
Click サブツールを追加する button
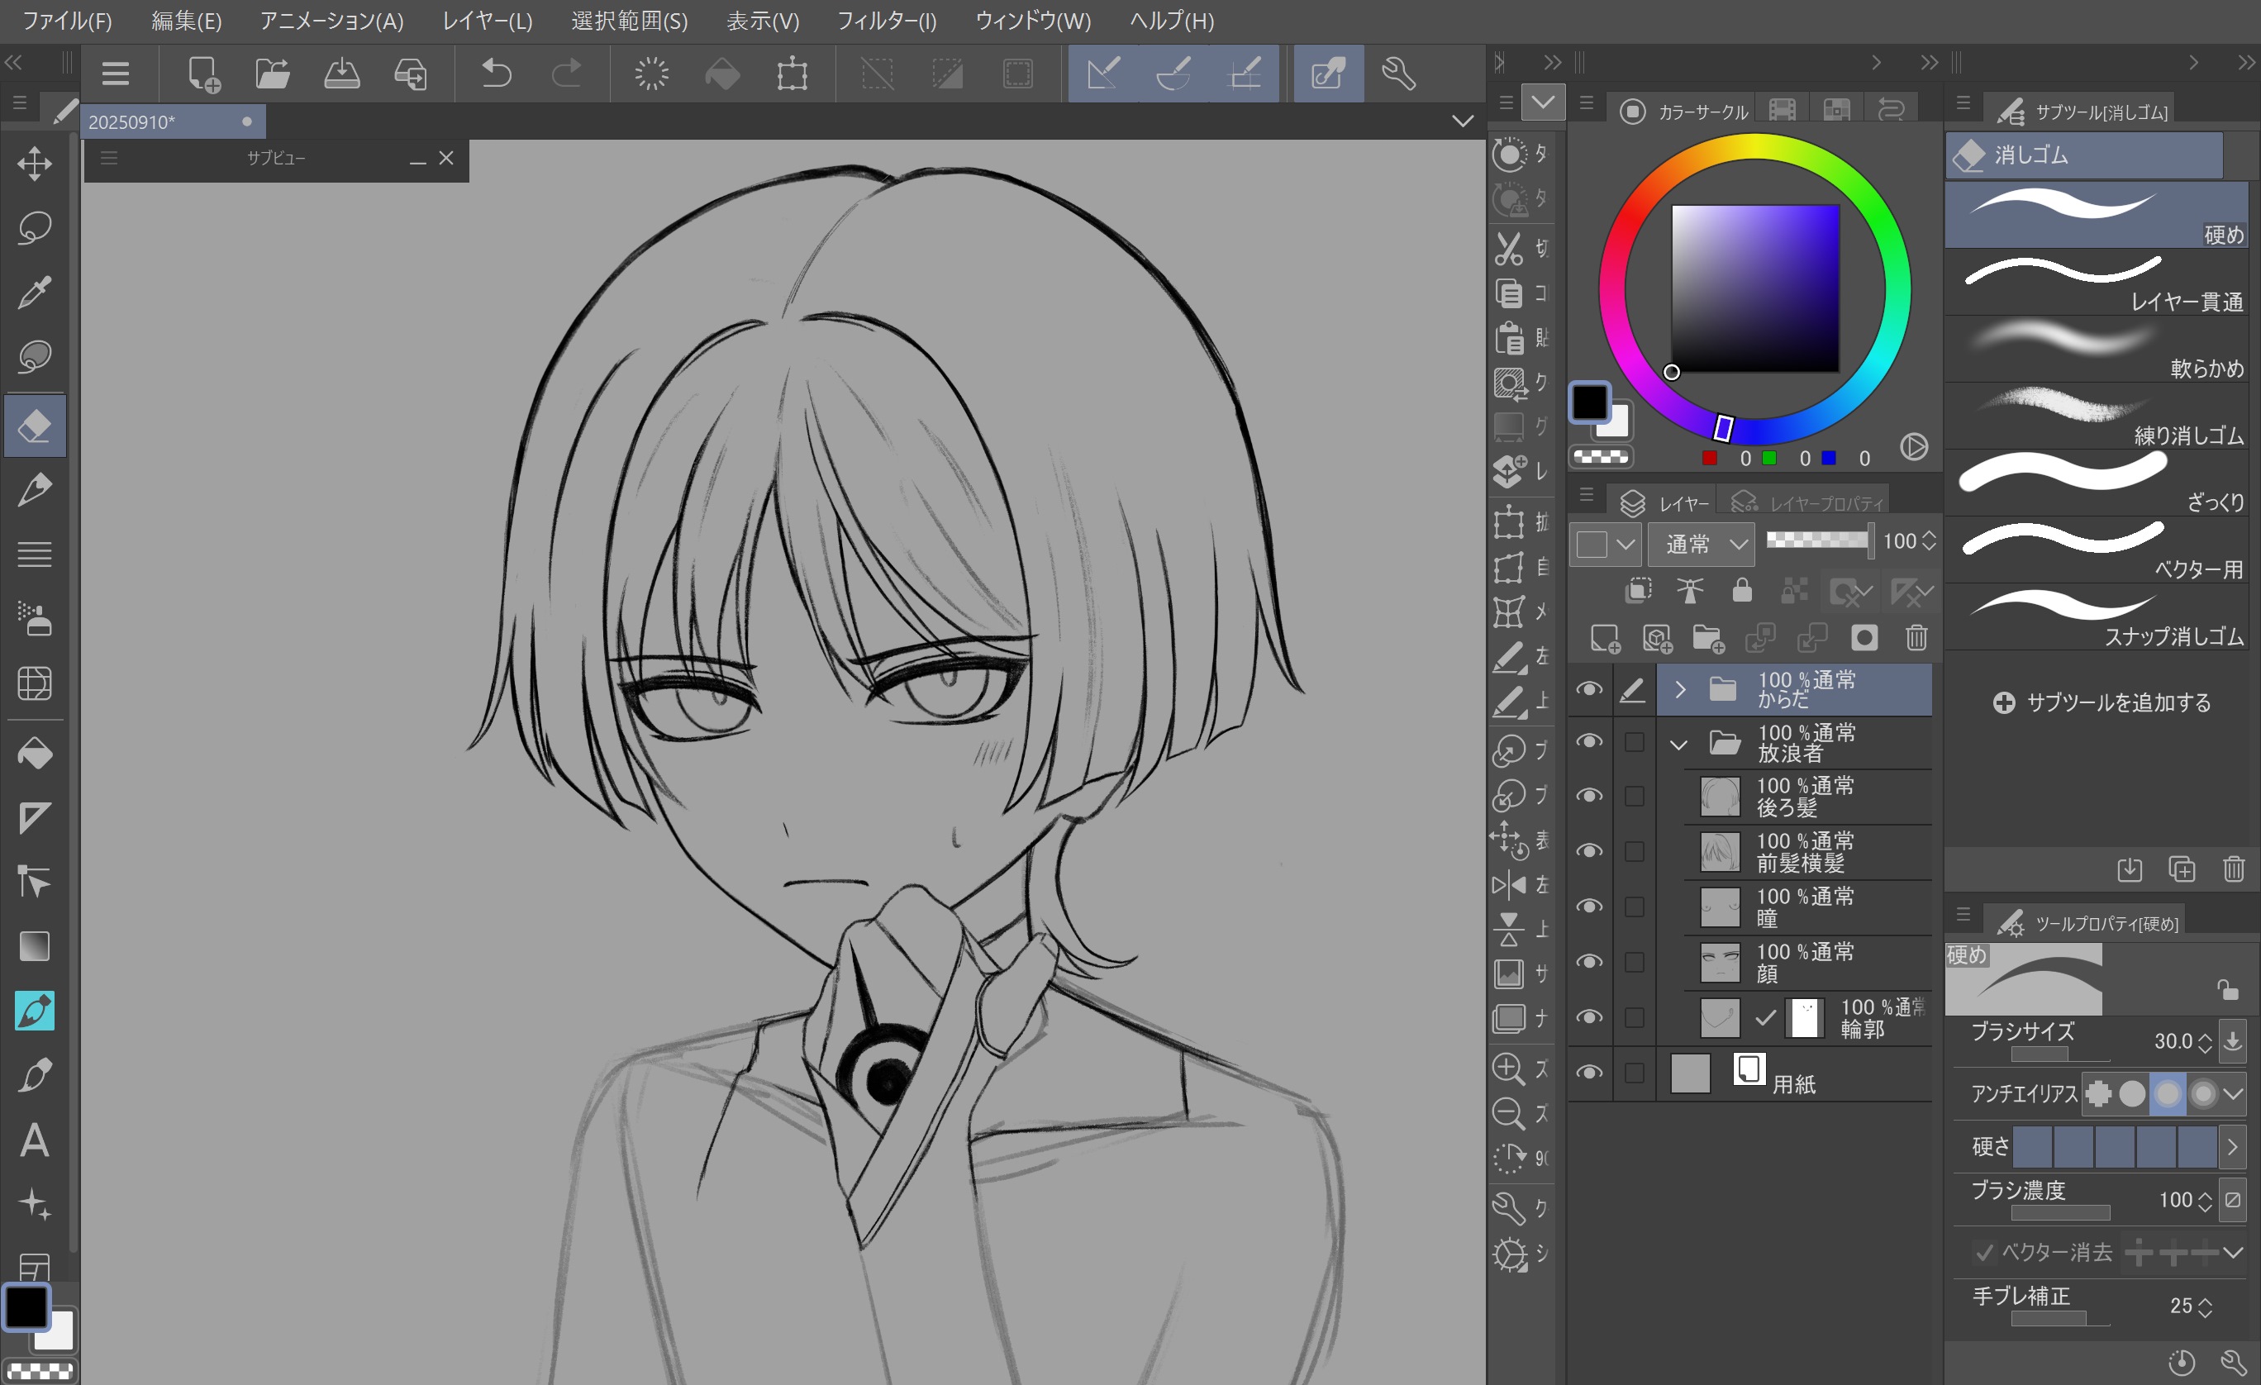[x=2102, y=703]
